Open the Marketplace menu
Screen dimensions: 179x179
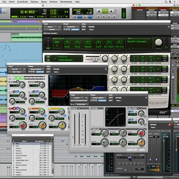point(66,2)
